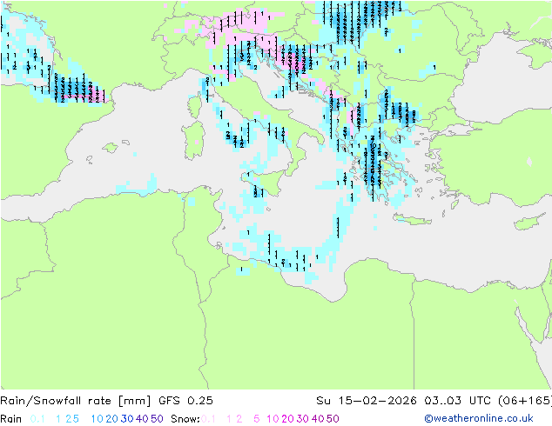Image resolution: width=552 pixels, height=426 pixels.
Task: Click the Rain legend value 10
Action: 97,419
